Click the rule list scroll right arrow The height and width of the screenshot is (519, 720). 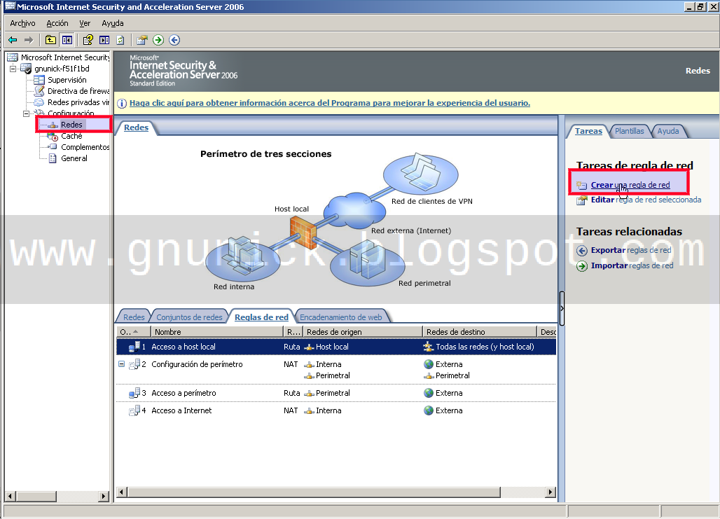(550, 492)
